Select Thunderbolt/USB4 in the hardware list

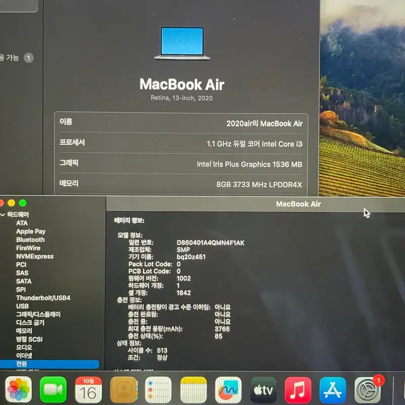tap(43, 298)
